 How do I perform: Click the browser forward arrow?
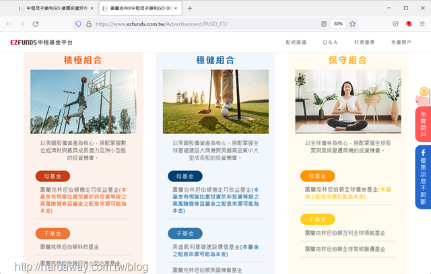point(22,24)
